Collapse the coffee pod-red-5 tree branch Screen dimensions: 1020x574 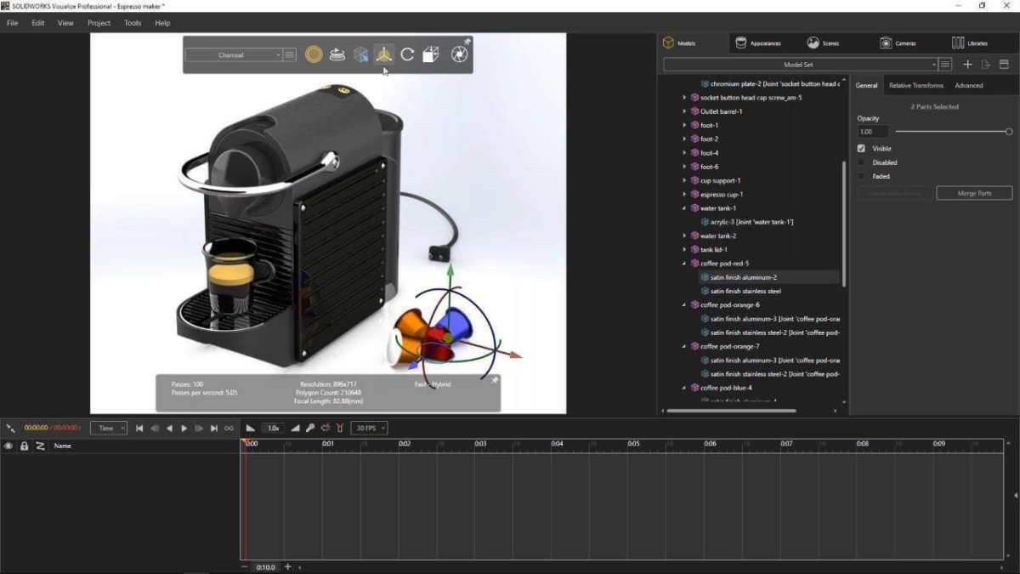[685, 263]
